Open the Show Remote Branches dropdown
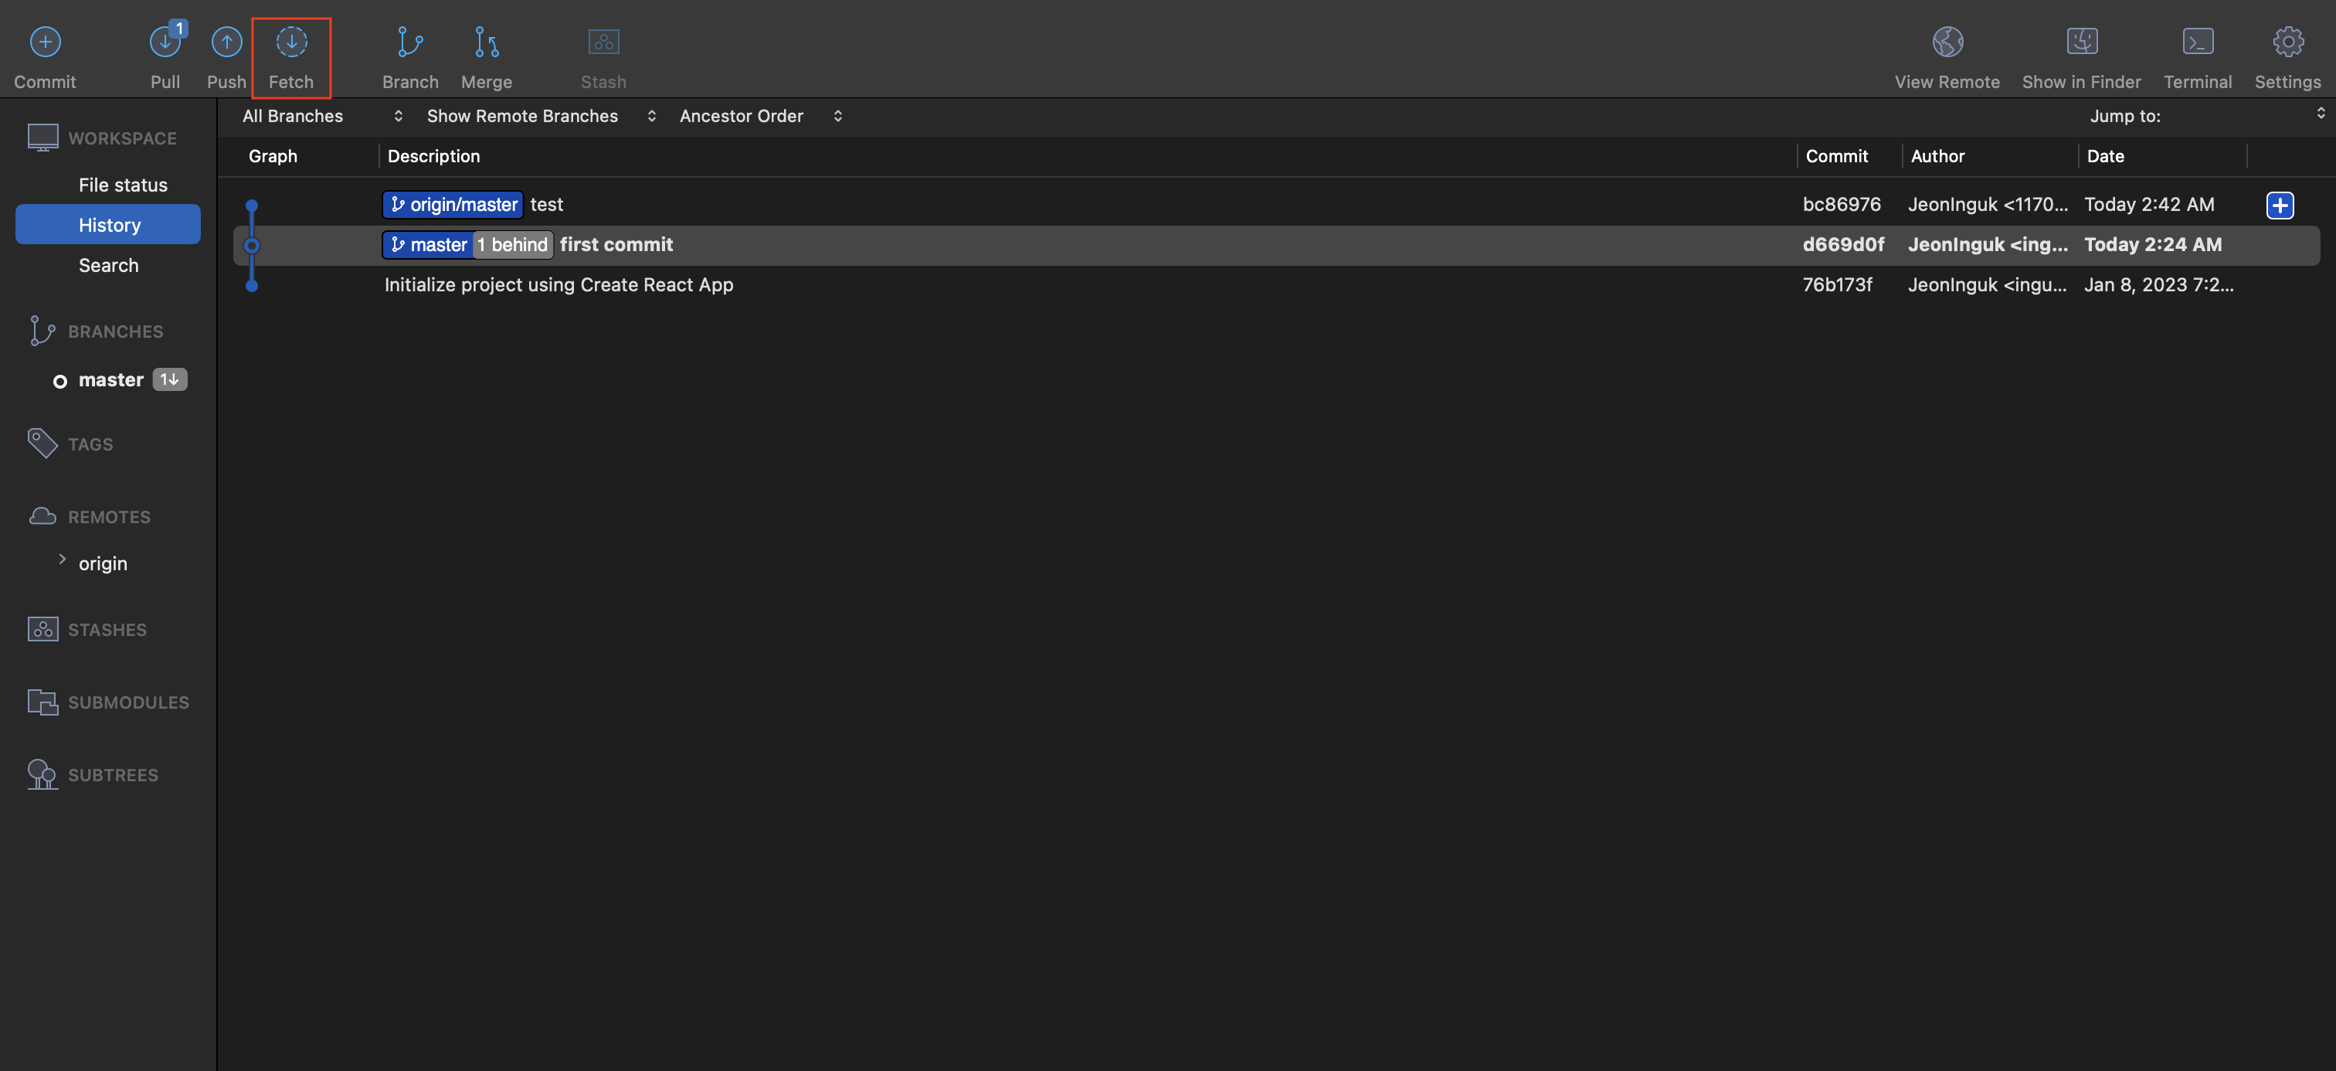Image resolution: width=2336 pixels, height=1071 pixels. pyautogui.click(x=541, y=116)
